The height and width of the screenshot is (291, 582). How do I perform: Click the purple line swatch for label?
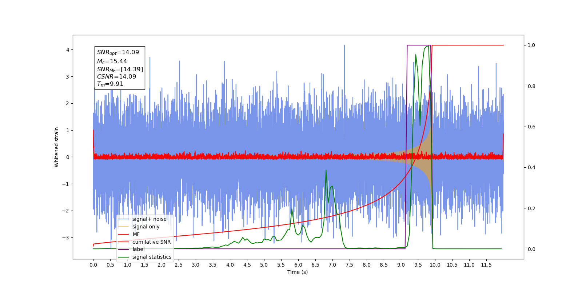(x=124, y=250)
